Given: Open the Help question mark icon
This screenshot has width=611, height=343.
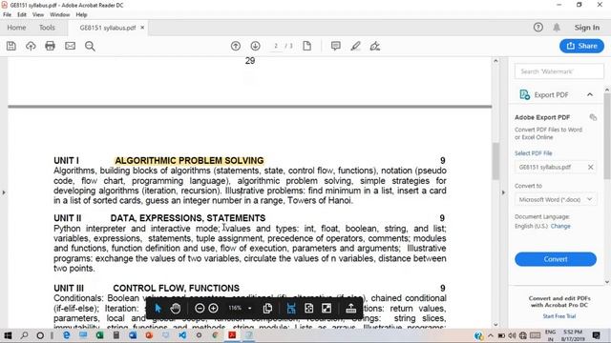Looking at the screenshot, I should pos(538,28).
